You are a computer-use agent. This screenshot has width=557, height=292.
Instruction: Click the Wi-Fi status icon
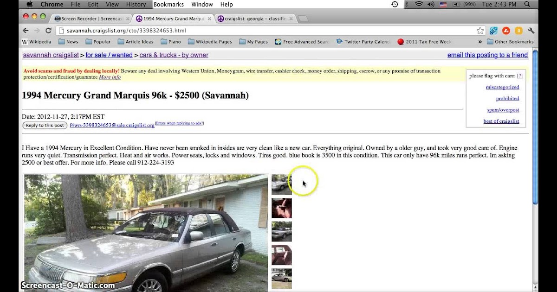tap(419, 4)
